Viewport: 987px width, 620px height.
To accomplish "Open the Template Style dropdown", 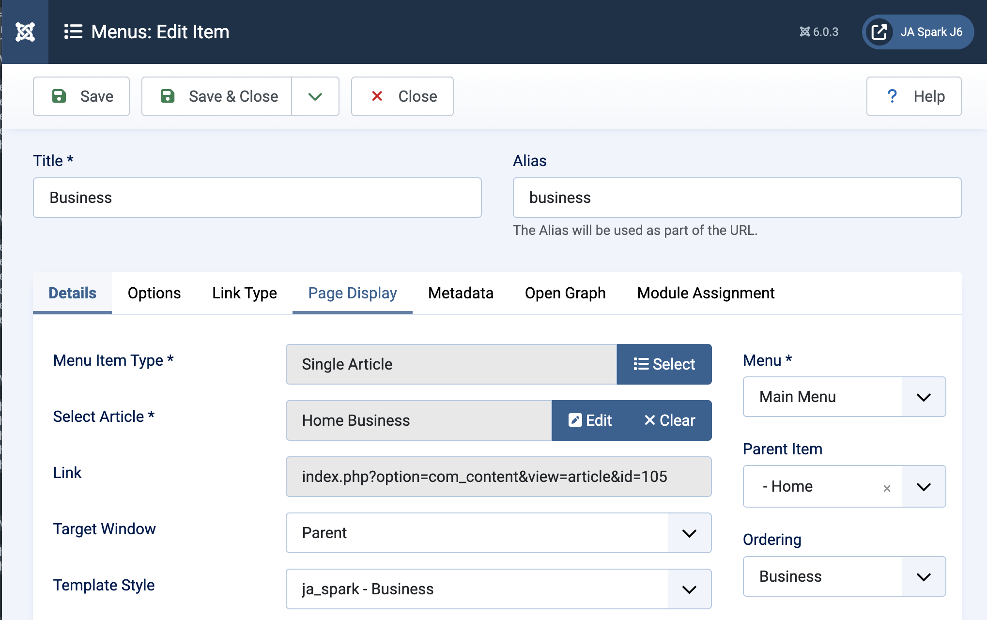I will 689,589.
